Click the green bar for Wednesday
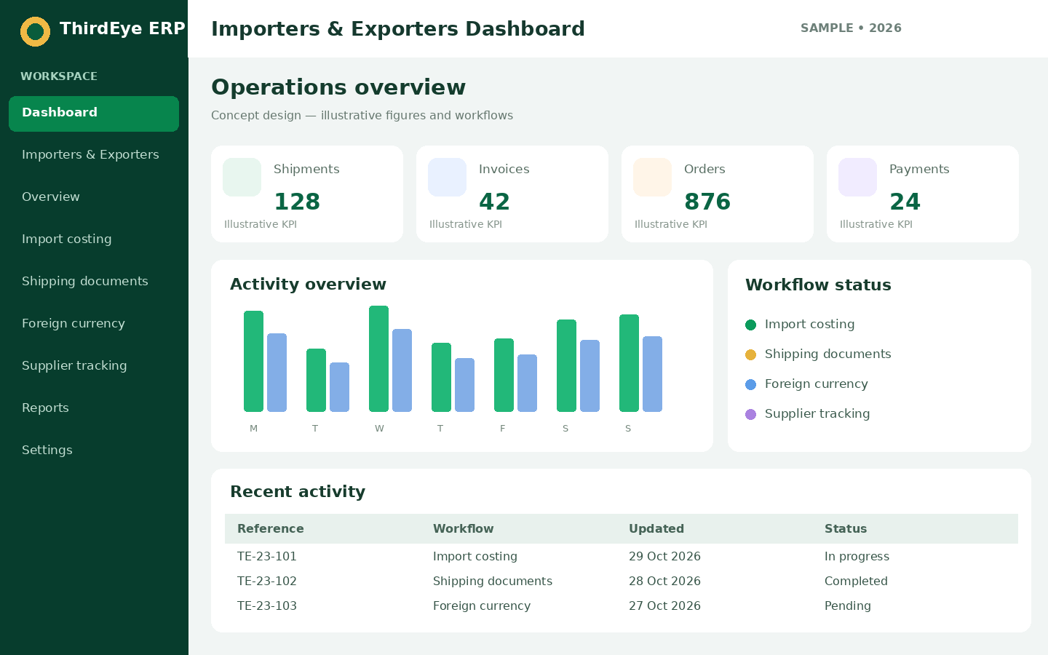Viewport: 1048px width, 655px height. (x=378, y=359)
